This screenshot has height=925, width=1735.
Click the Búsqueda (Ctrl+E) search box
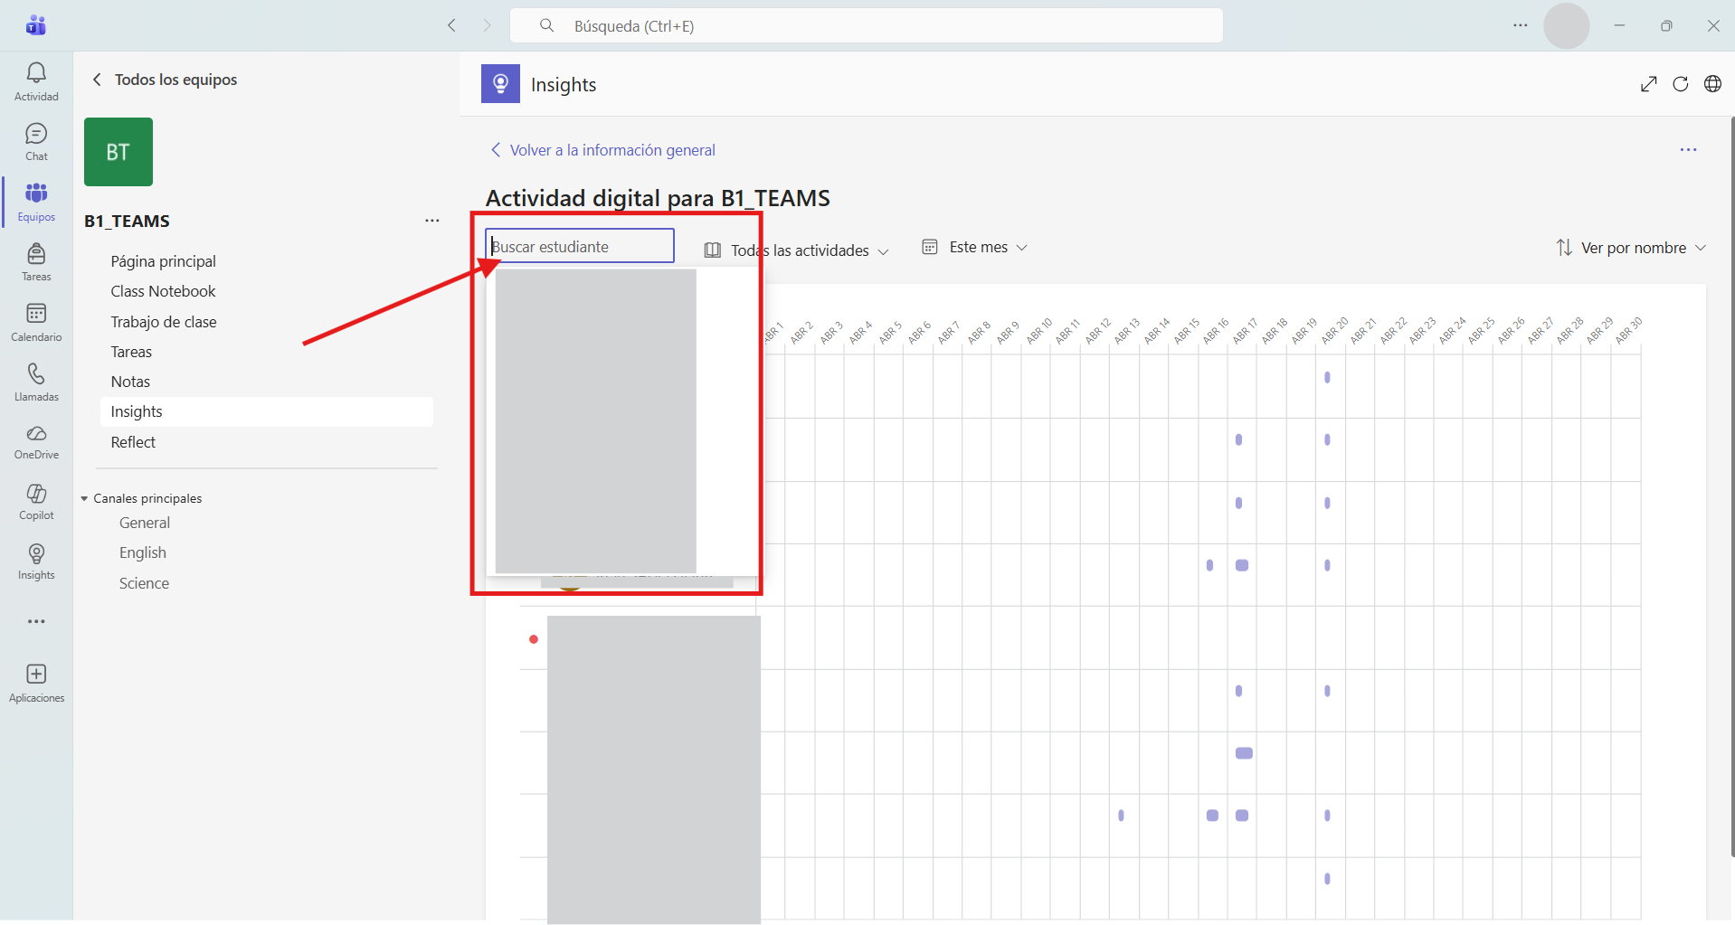(867, 25)
